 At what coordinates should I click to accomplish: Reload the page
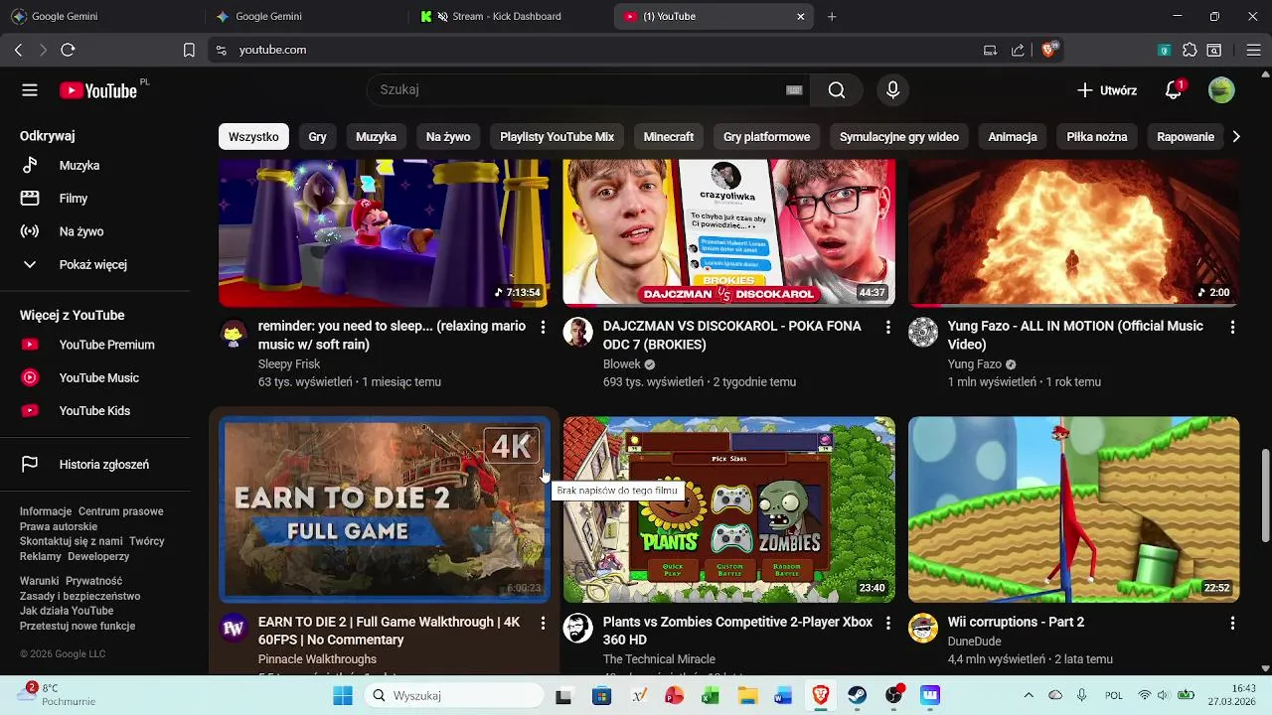[x=68, y=50]
